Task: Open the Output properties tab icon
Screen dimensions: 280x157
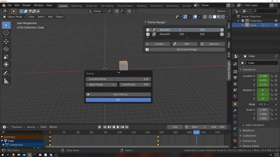Action: 235,78
